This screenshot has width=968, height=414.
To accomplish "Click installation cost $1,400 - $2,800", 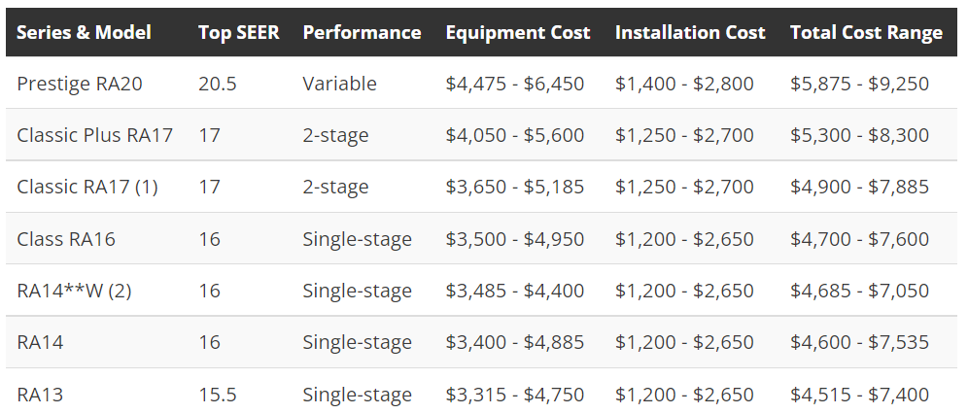I will pos(683,84).
